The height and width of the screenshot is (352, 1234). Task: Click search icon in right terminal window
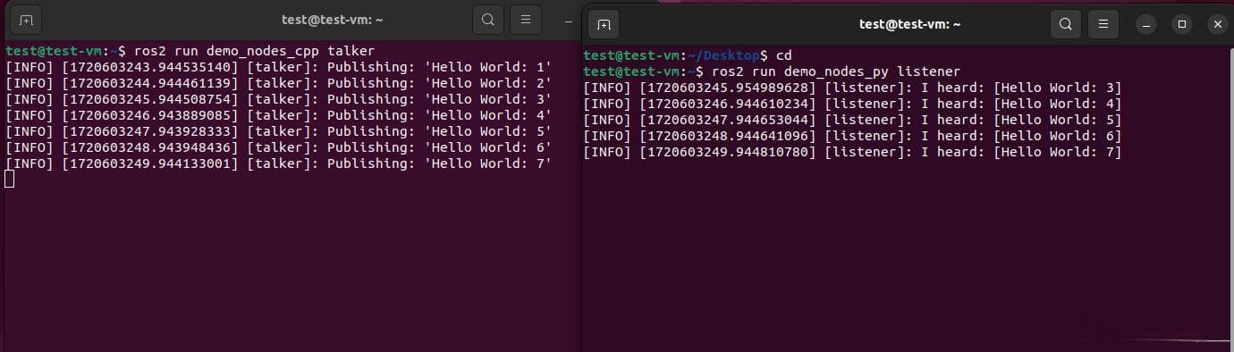(x=1065, y=24)
